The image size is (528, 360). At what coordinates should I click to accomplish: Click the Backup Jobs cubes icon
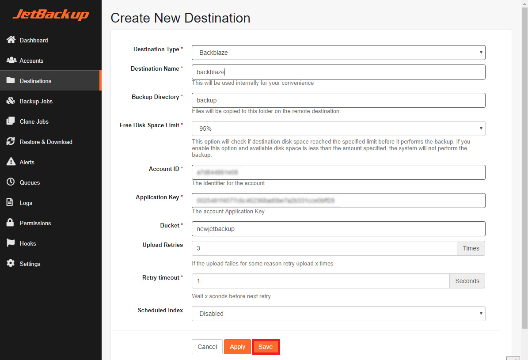click(x=11, y=101)
